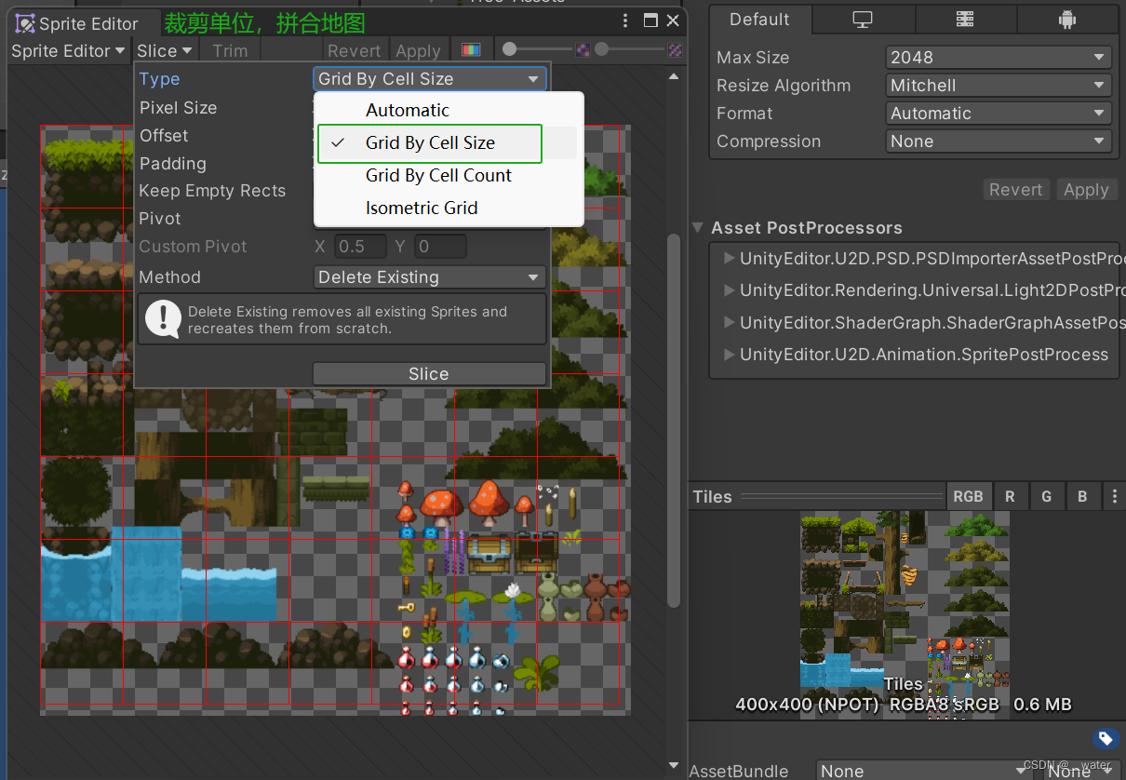Click the Padding label

(x=173, y=163)
